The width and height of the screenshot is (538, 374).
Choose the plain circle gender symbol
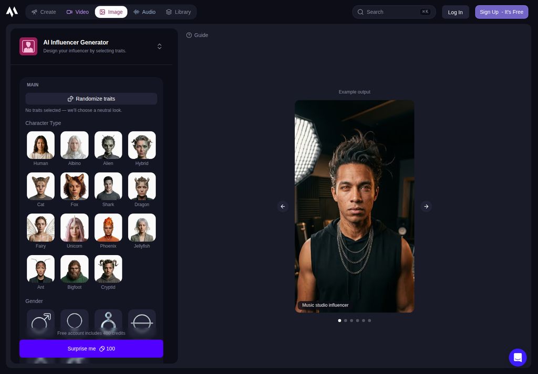coord(75,321)
